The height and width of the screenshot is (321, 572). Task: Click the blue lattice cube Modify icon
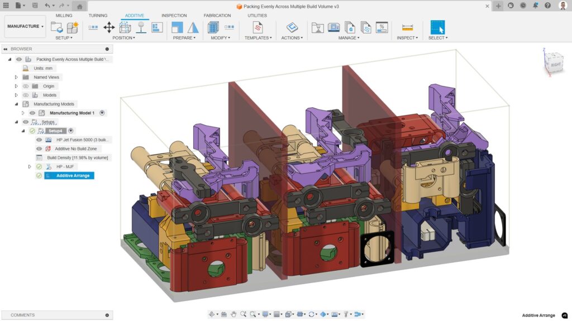[213, 27]
